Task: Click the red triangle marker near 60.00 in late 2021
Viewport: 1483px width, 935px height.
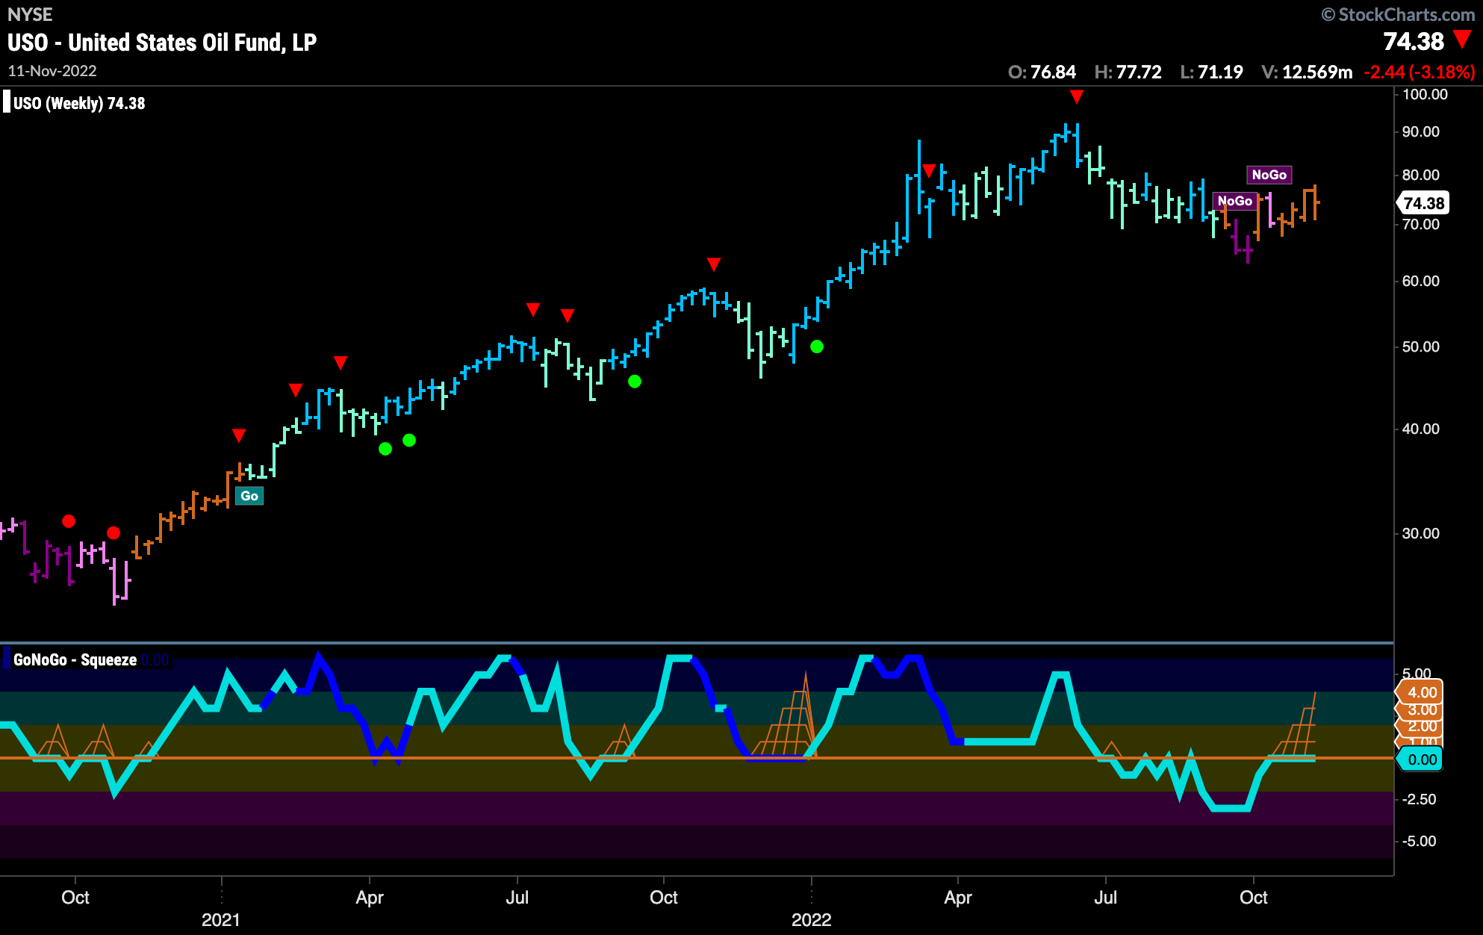Action: click(x=714, y=264)
